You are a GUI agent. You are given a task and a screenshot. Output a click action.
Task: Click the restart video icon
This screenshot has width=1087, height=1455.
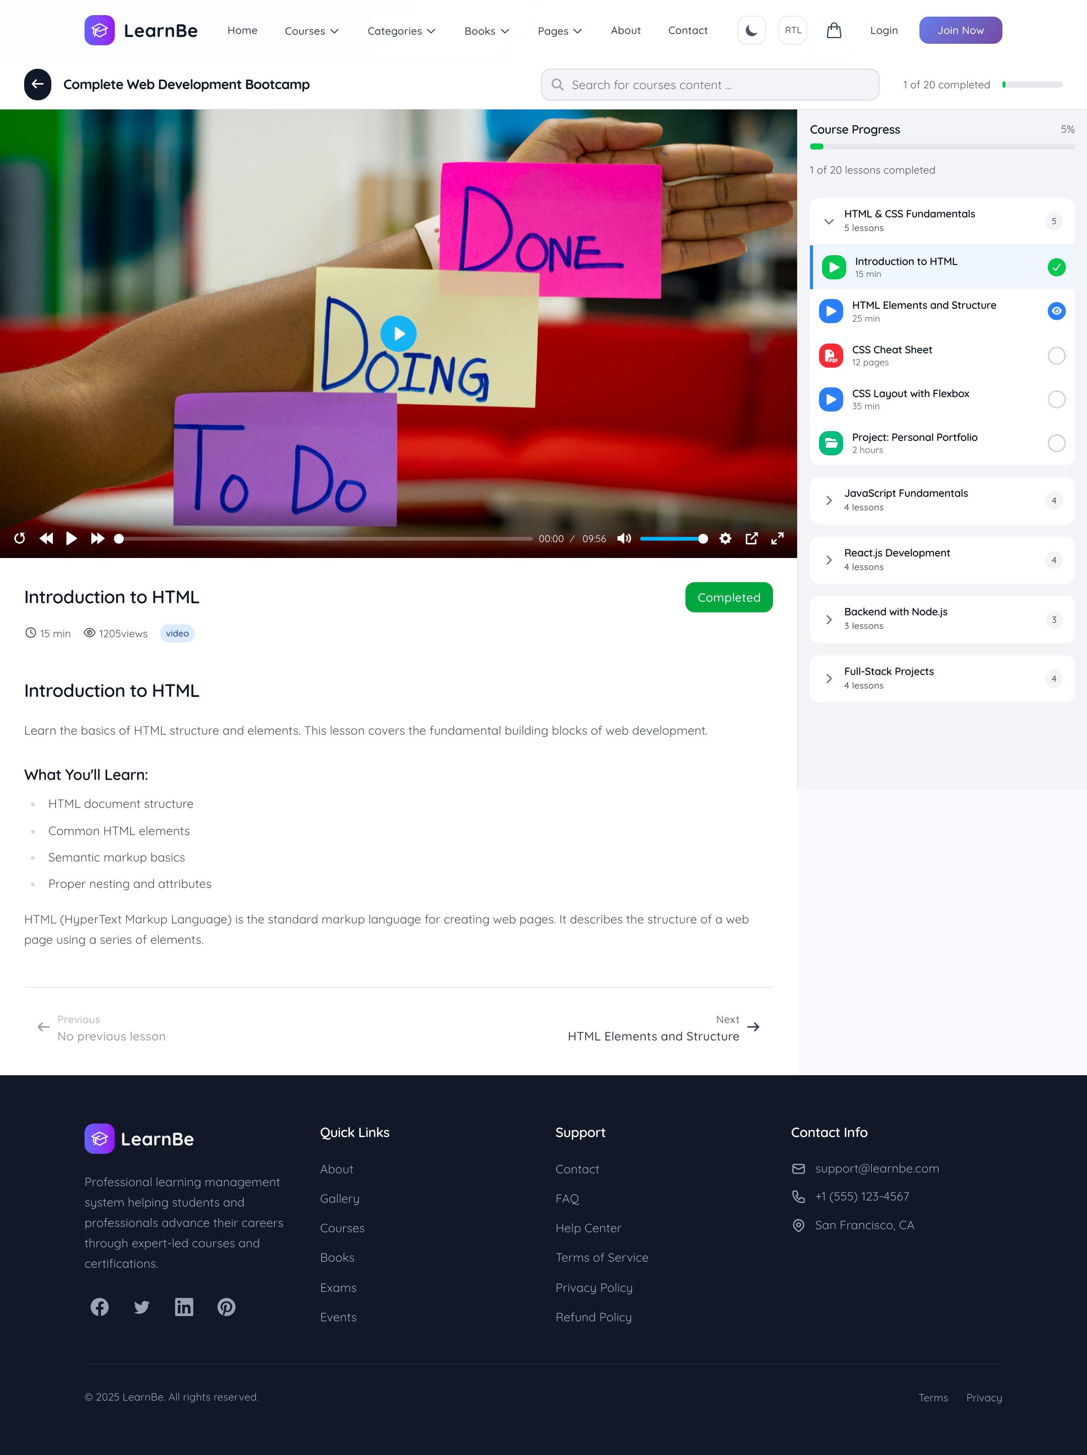[20, 539]
